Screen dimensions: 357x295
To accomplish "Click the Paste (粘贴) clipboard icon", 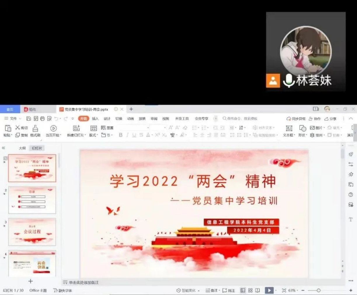I will 8,128.
